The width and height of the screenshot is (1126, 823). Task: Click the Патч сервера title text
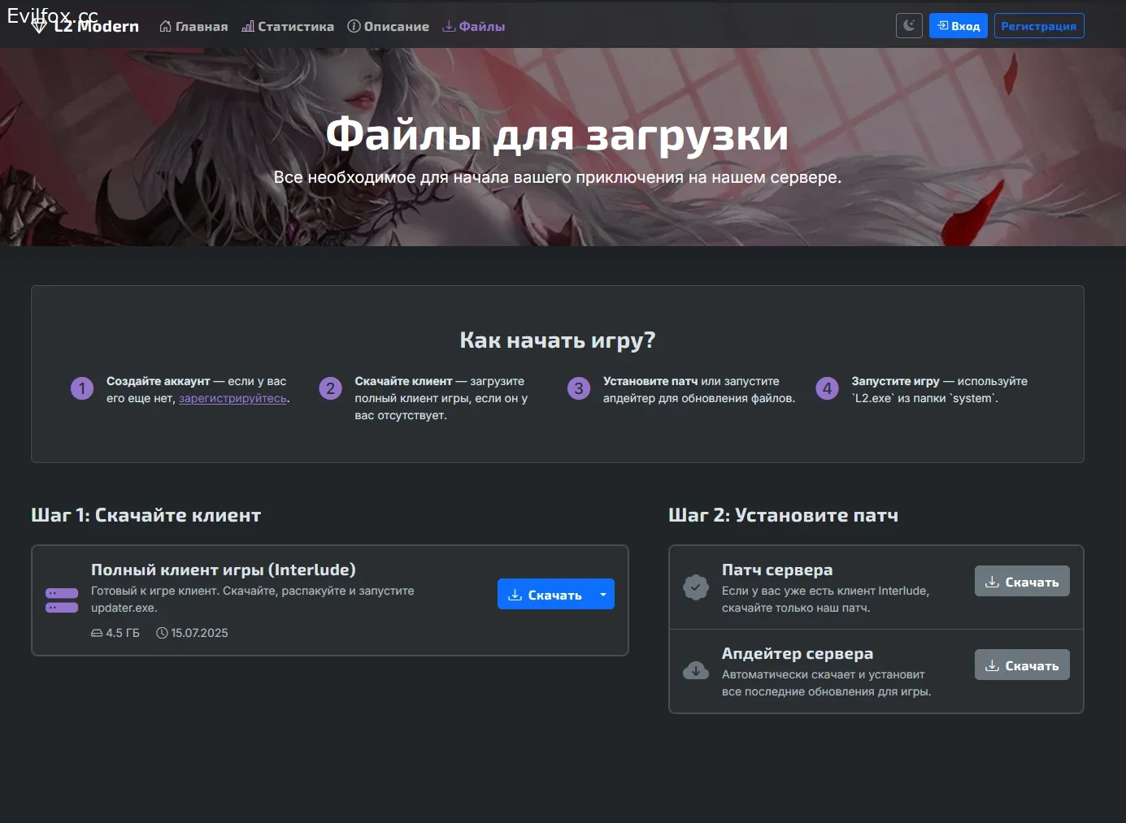777,570
